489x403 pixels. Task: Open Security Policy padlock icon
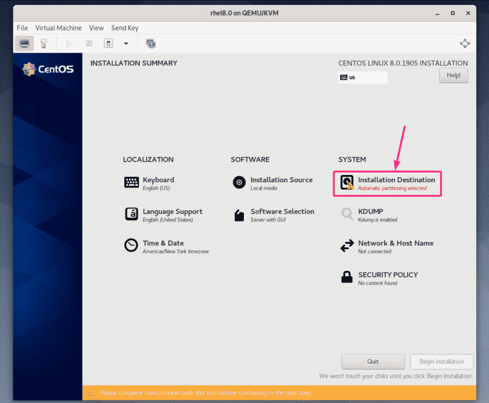(x=345, y=278)
